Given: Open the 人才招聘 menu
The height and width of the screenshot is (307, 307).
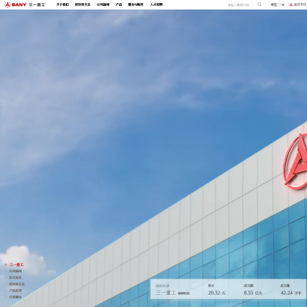Looking at the screenshot, I should coord(156,5).
